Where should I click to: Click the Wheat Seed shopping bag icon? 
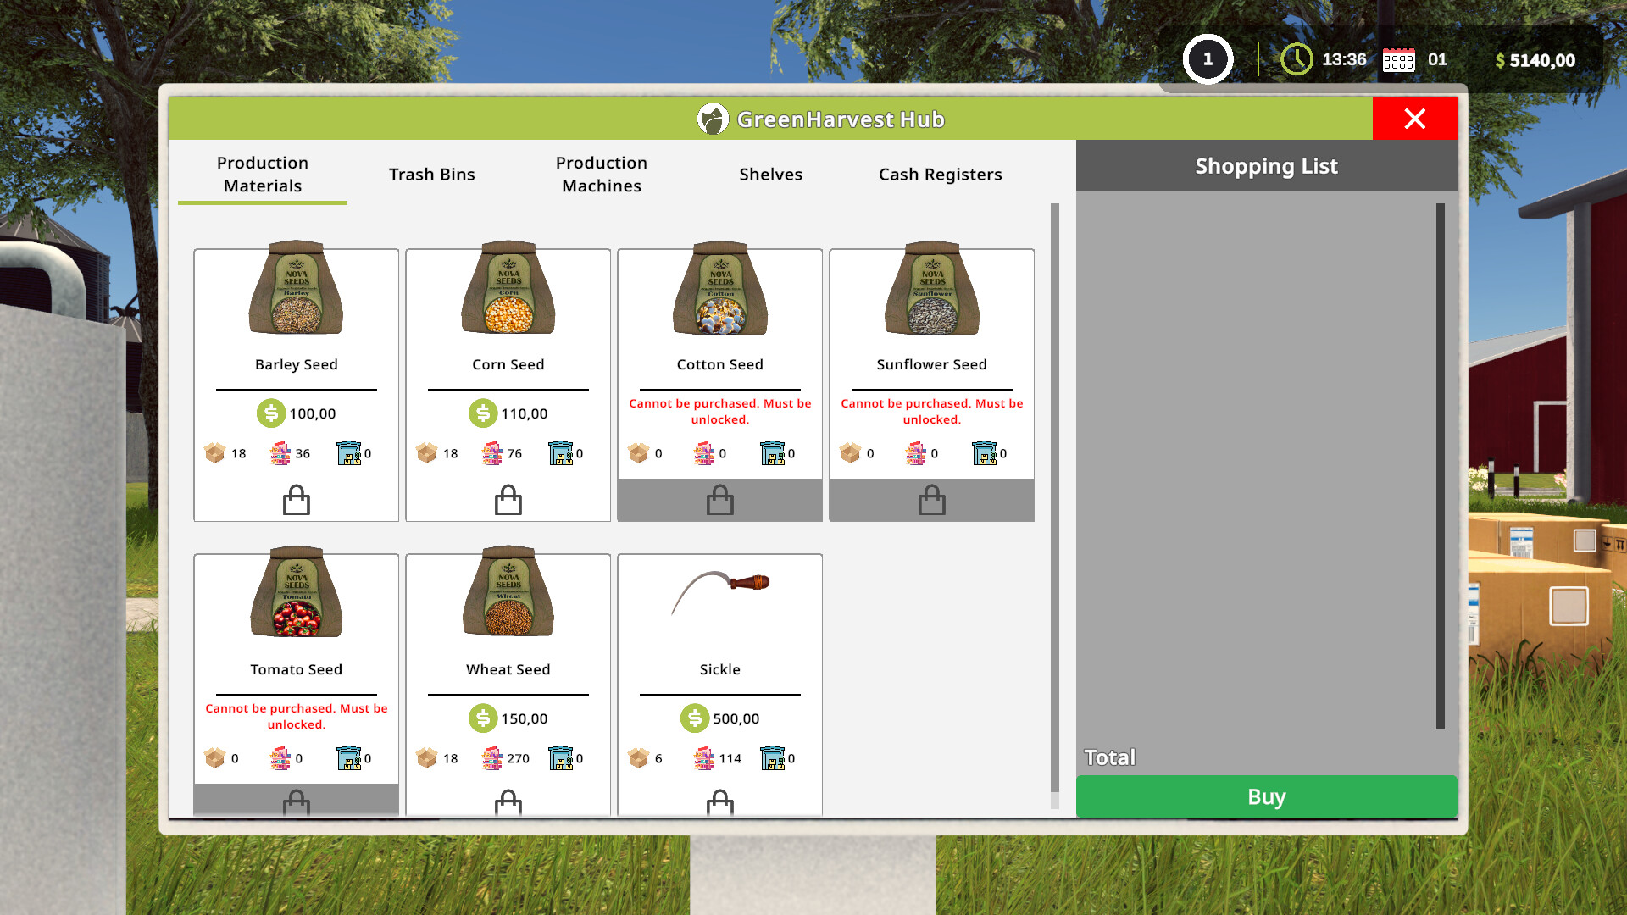tap(508, 801)
